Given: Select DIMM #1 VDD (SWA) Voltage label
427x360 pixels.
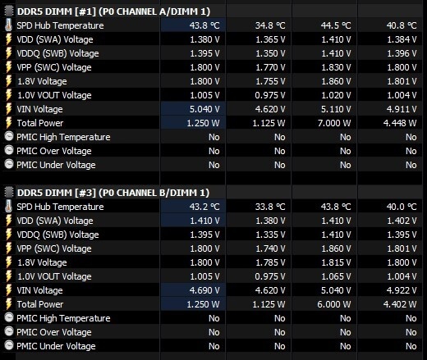Looking at the screenshot, I should point(55,39).
